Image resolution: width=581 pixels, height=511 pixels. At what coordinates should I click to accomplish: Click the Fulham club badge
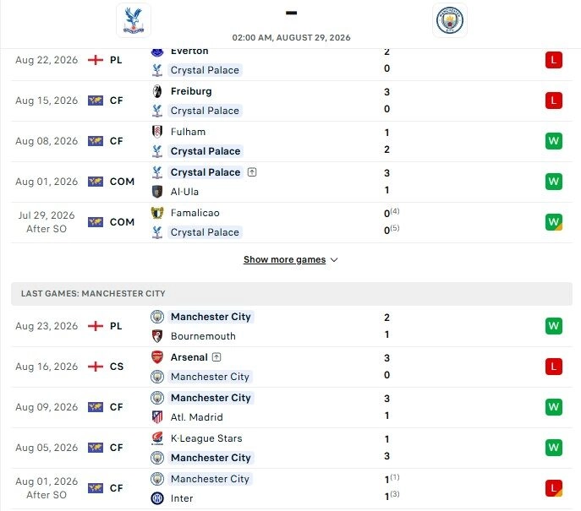coord(157,132)
